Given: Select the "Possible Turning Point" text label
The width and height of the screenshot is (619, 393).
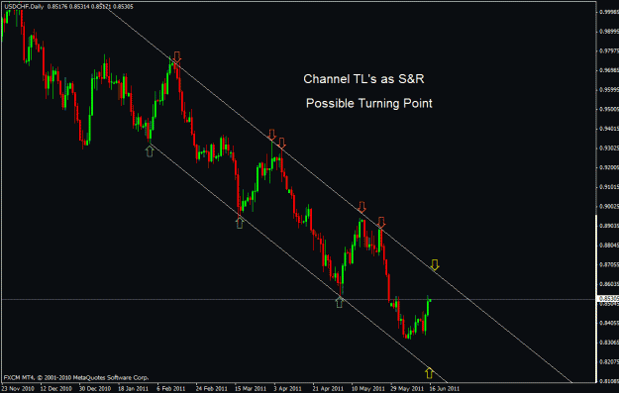Looking at the screenshot, I should 369,103.
